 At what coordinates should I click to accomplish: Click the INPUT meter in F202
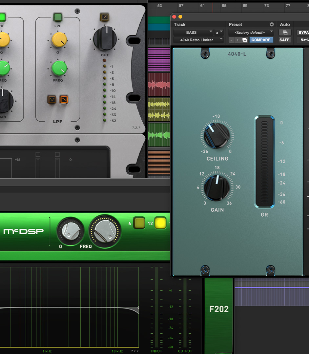click(x=156, y=307)
